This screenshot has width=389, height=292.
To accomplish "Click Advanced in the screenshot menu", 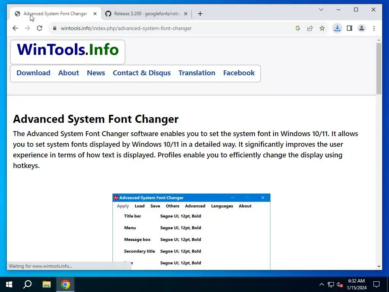I will pyautogui.click(x=195, y=206).
